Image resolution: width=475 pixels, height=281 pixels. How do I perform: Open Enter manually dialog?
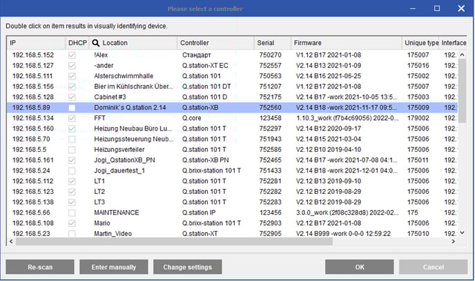pyautogui.click(x=112, y=267)
